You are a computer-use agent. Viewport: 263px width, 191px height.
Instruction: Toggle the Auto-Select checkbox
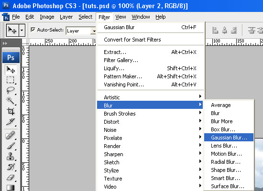coord(33,30)
